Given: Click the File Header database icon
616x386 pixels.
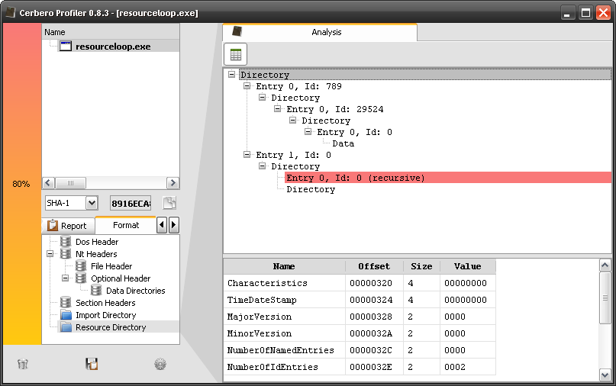Looking at the screenshot, I should point(81,265).
